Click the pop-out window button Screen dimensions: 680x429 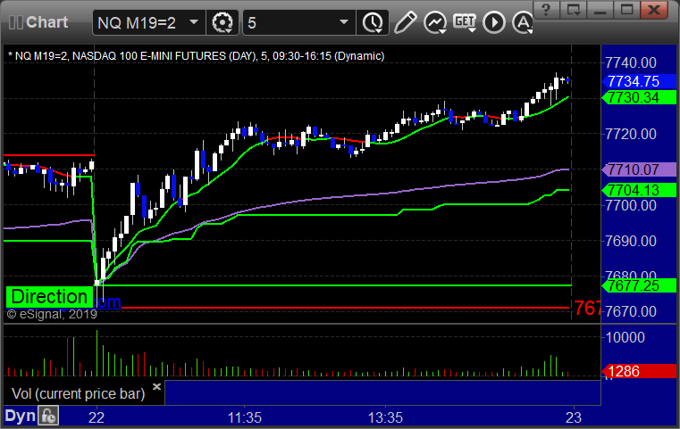573,10
